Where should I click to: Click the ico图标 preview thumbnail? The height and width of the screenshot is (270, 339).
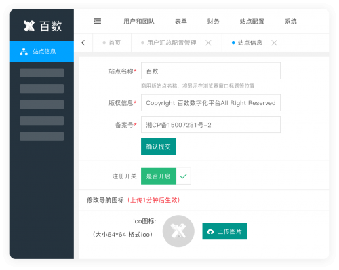(x=178, y=231)
